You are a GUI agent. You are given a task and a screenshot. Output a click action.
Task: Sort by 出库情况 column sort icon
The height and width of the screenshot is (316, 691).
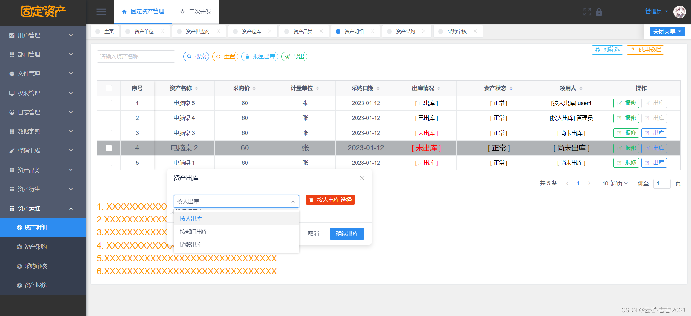(439, 88)
